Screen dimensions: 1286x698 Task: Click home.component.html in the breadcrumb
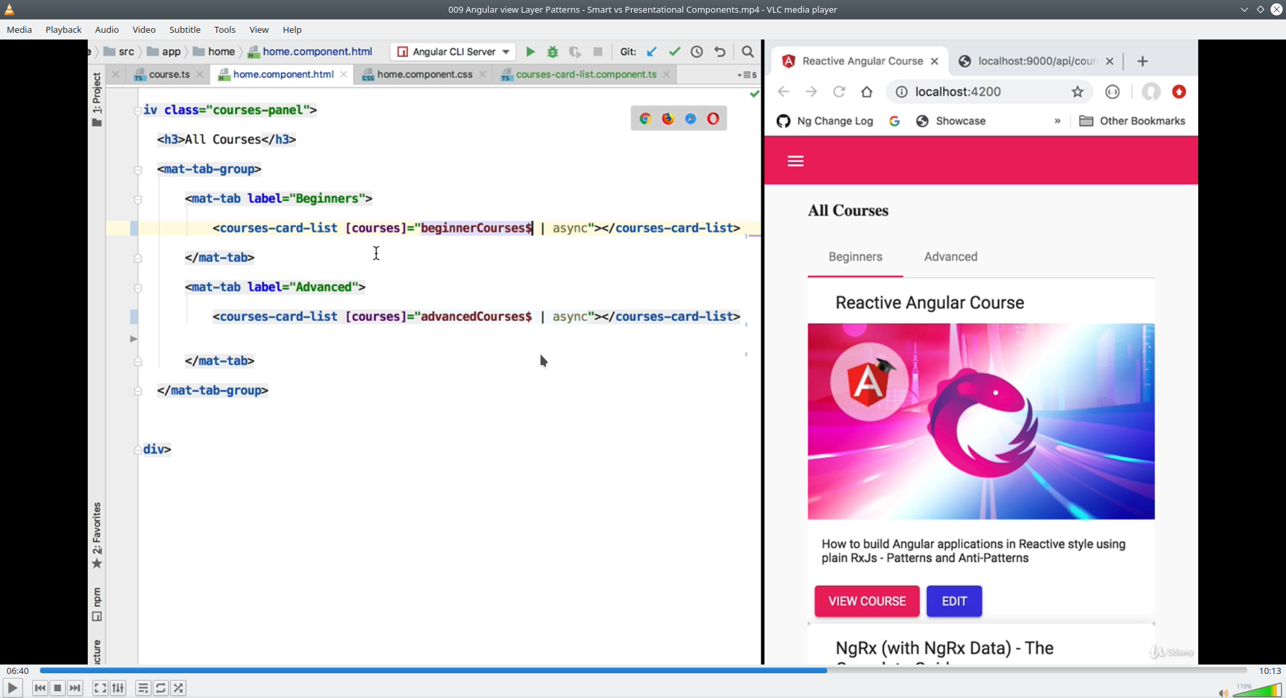(310, 52)
